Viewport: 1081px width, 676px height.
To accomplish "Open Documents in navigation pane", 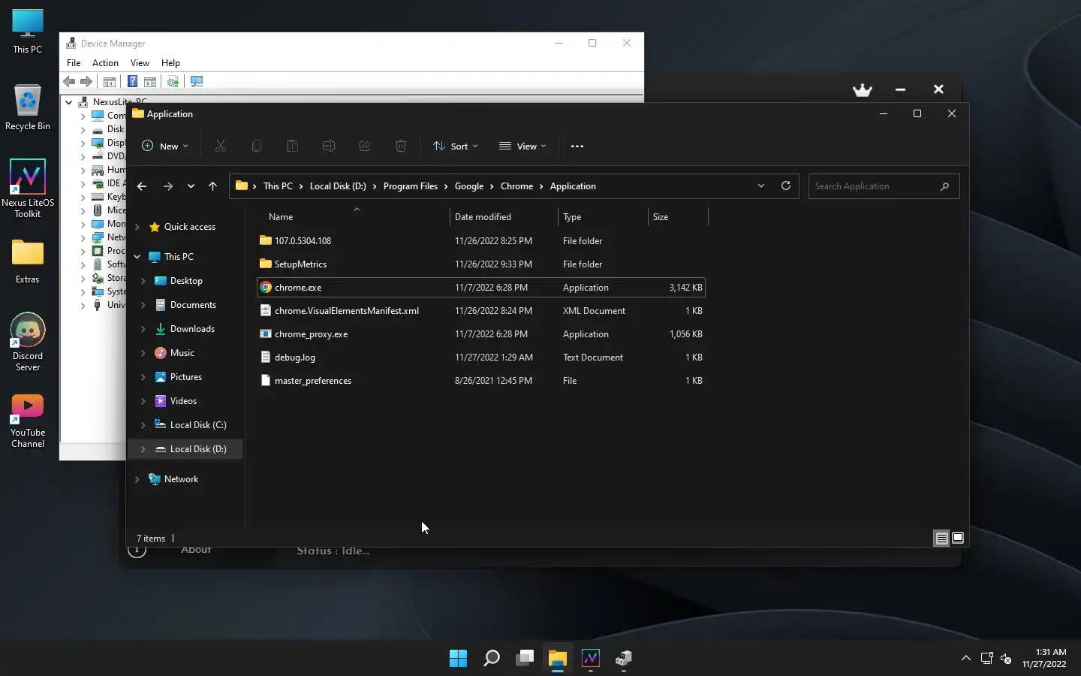I will [193, 305].
